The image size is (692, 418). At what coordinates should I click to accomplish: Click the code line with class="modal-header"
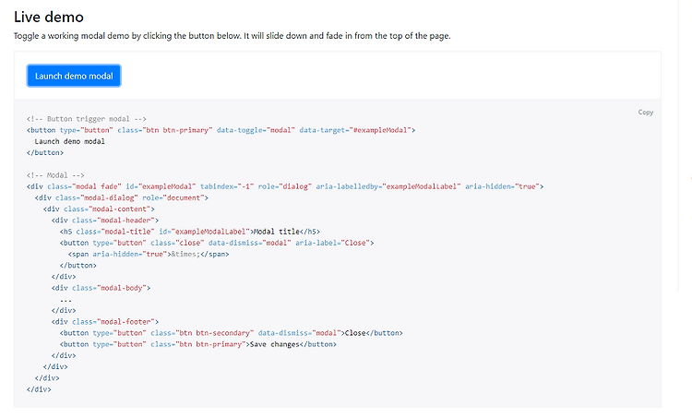click(105, 221)
